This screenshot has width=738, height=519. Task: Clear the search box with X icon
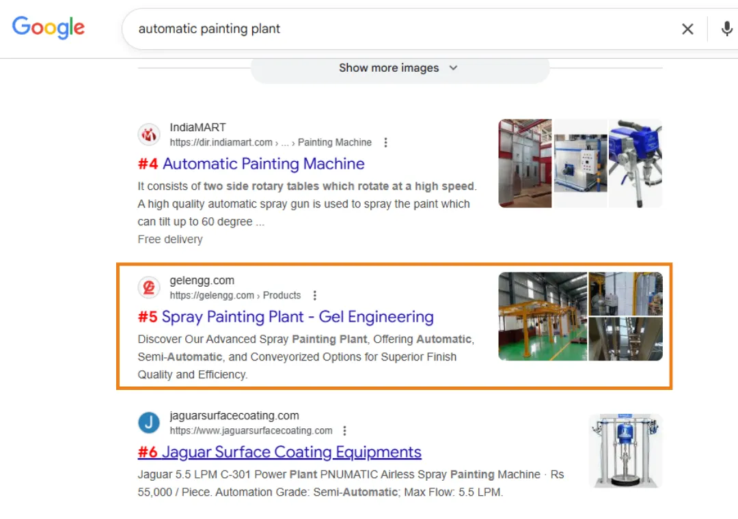(x=687, y=29)
